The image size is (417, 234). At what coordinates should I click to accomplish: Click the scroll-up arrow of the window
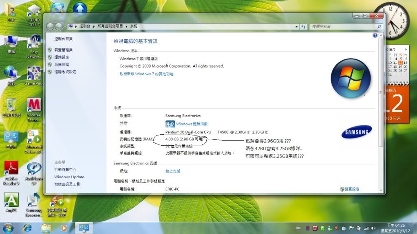point(381,35)
